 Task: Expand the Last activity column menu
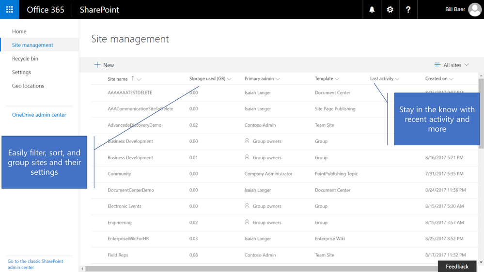pos(397,79)
